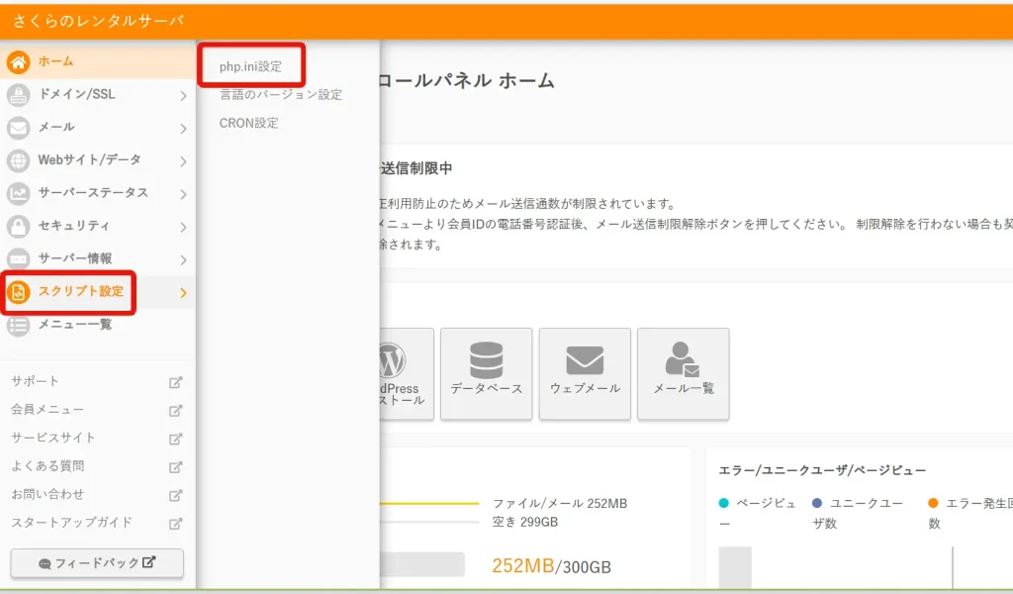Click external link icon beside スタートアップガイド
Image resolution: width=1013 pixels, height=594 pixels.
[175, 524]
